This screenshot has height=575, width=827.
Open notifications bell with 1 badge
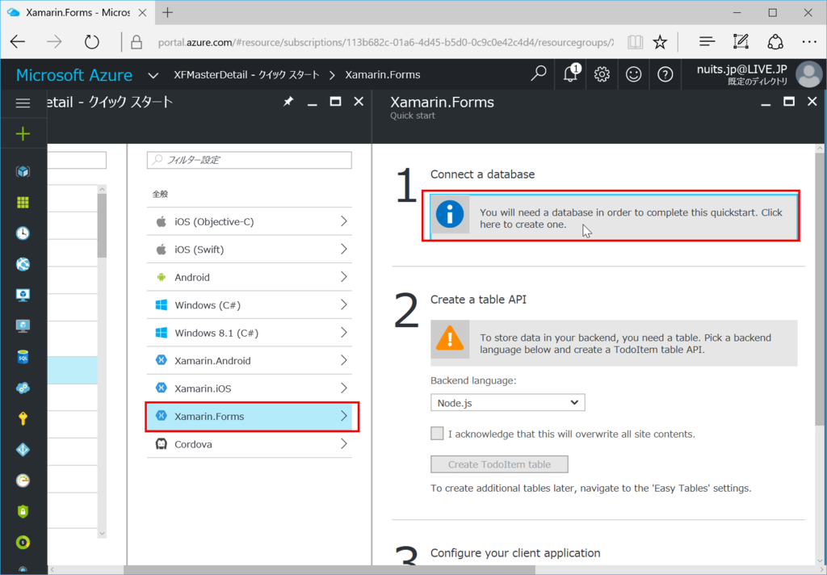571,73
